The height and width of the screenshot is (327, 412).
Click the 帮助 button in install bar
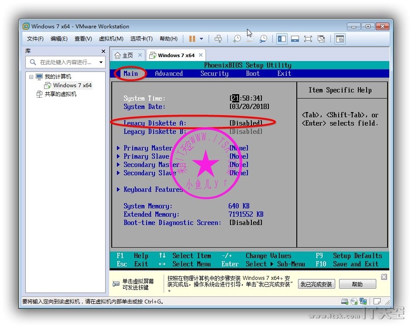click(357, 284)
